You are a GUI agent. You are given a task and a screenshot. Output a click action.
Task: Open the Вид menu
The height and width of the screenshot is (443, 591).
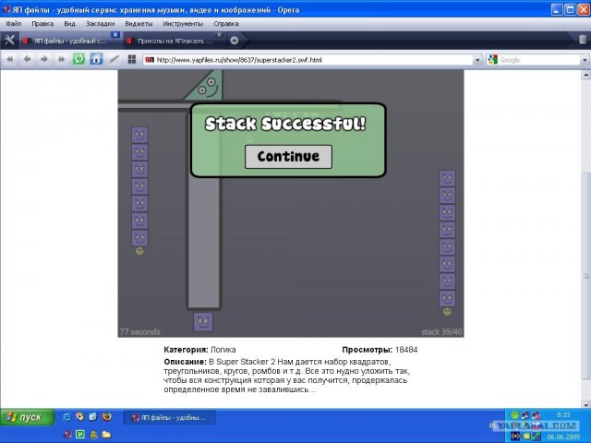point(69,23)
